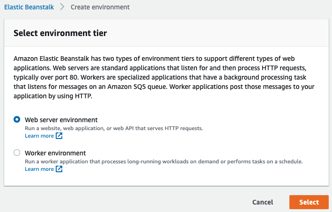Select the Web server environment radio button

tap(17, 119)
